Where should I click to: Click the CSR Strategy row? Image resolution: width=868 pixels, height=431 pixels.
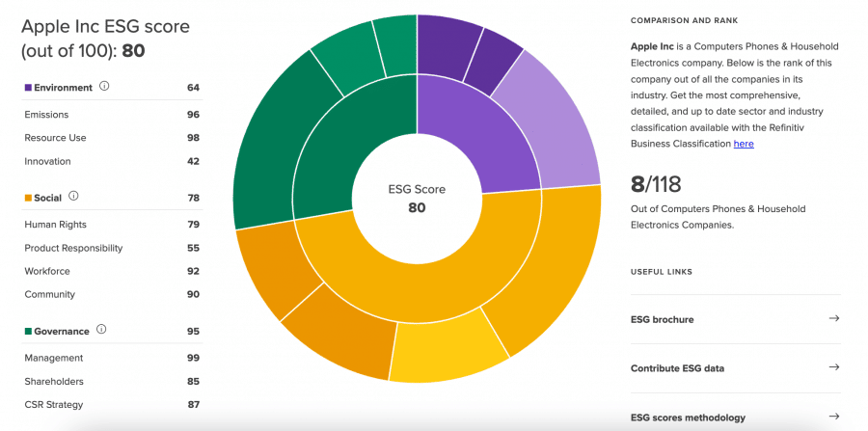[112, 404]
